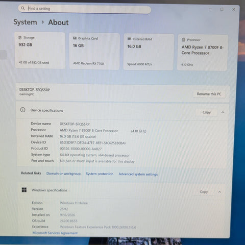
Task: Copy the device specifications
Action: [x=206, y=112]
